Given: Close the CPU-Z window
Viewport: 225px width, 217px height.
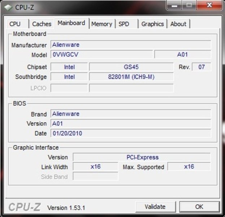Looking at the screenshot, I should [x=209, y=5].
